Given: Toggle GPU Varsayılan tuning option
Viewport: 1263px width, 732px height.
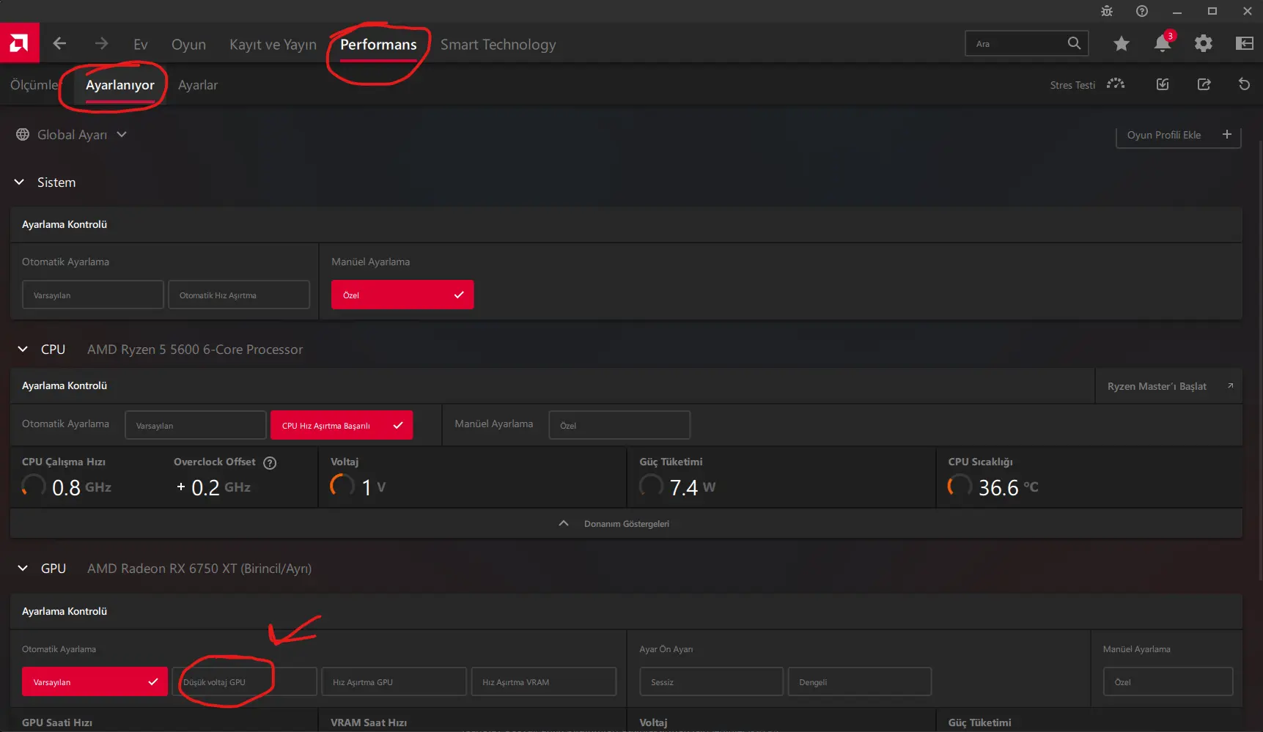Looking at the screenshot, I should 95,681.
